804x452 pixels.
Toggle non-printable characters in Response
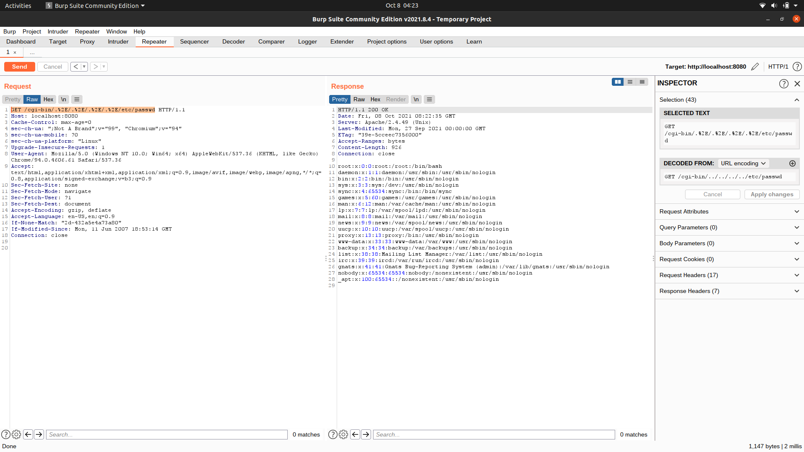pos(416,99)
